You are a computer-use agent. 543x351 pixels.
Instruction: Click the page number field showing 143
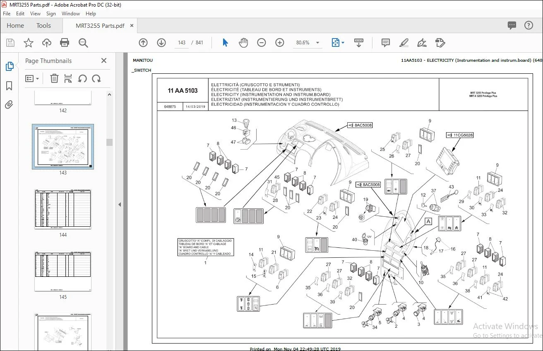tap(182, 43)
